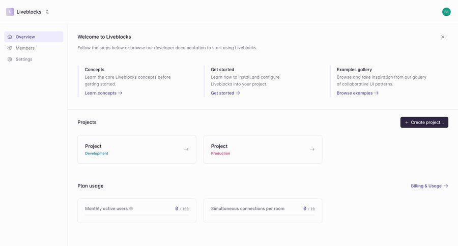The image size is (458, 246).
Task: Click the Monthly active users progress bar
Action: (x=137, y=215)
